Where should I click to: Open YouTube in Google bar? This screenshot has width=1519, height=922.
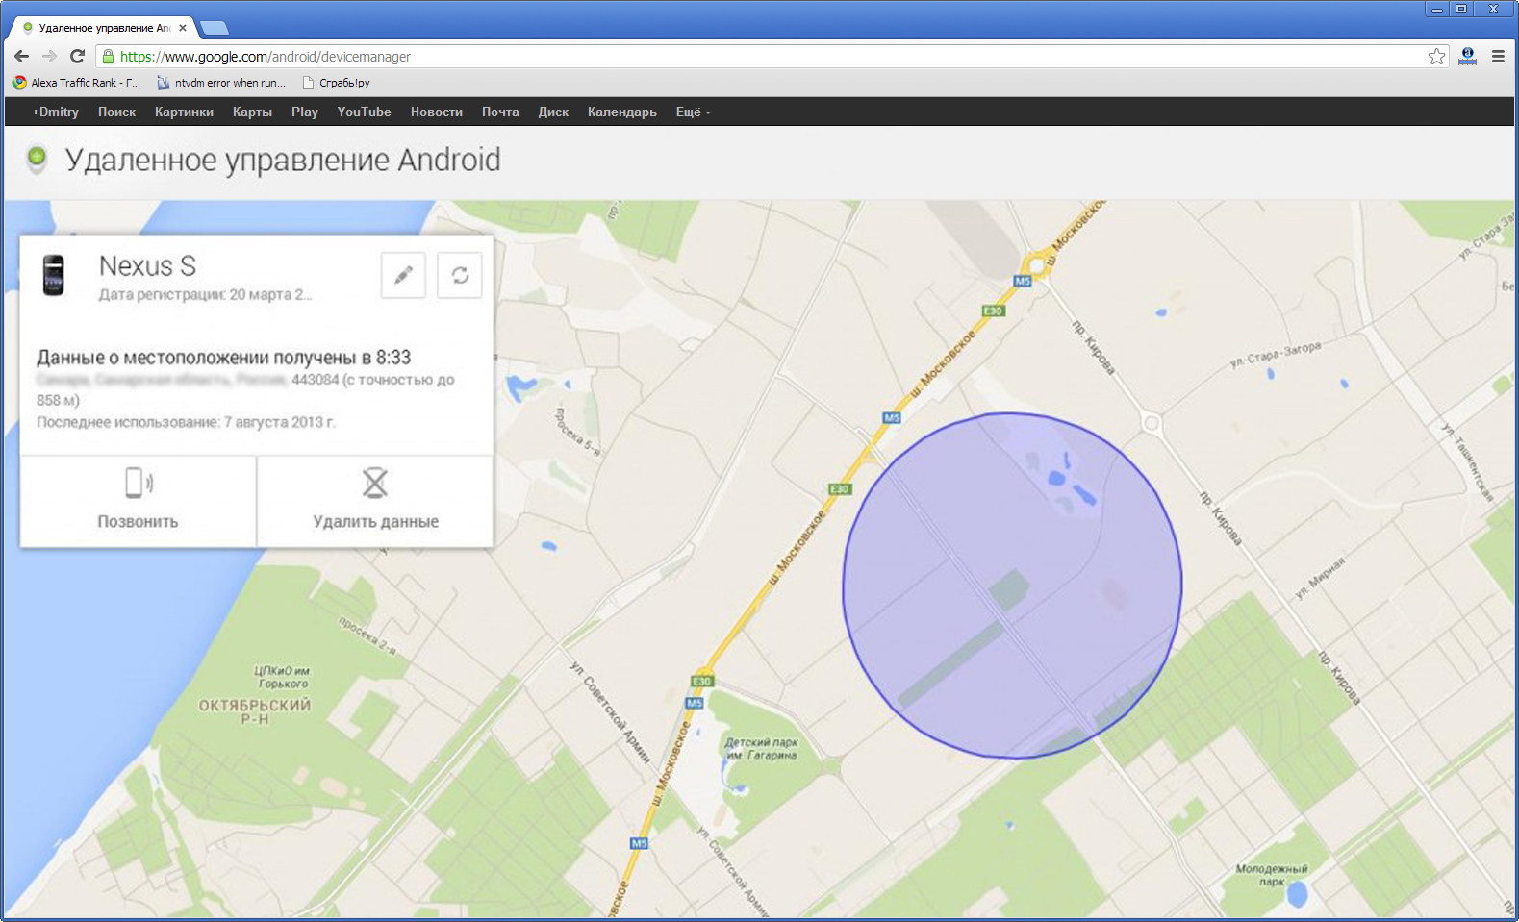[x=364, y=112]
